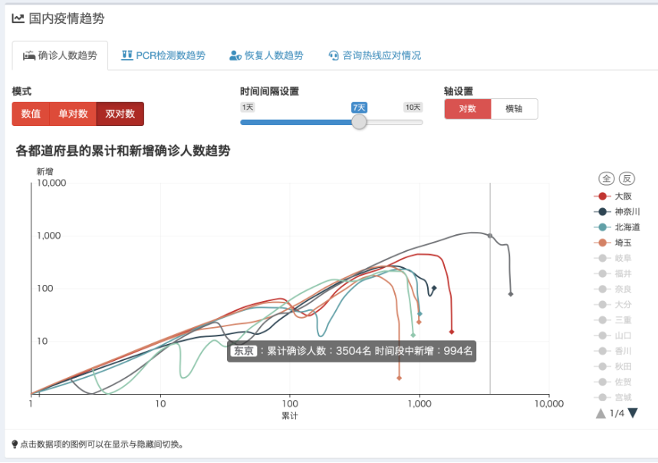Viewport: 658px width, 463px height.
Task: Choose 单对数 mode
Action: (73, 114)
